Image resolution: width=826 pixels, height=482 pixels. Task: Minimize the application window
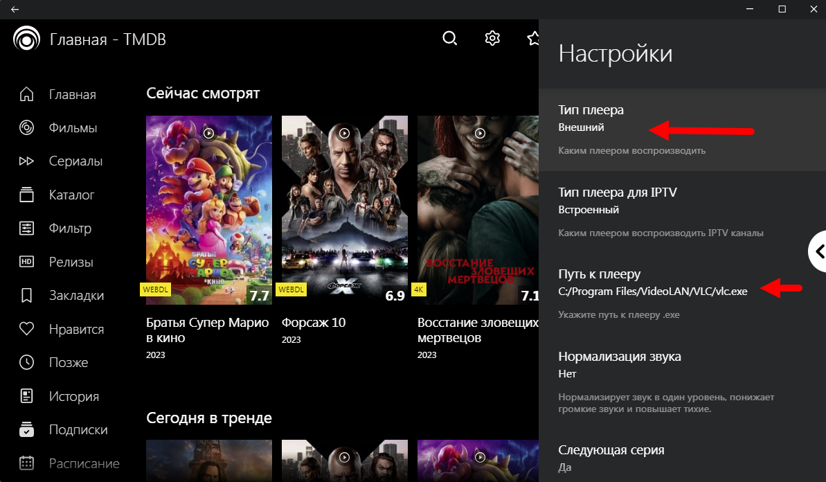[750, 10]
